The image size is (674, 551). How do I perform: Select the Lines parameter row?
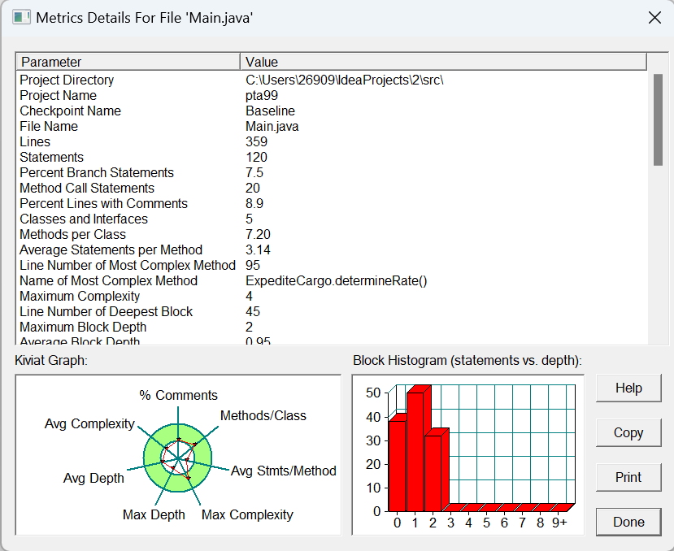coord(332,142)
